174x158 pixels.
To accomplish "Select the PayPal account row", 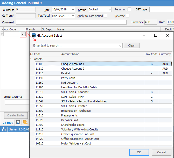I will pos(103,73).
